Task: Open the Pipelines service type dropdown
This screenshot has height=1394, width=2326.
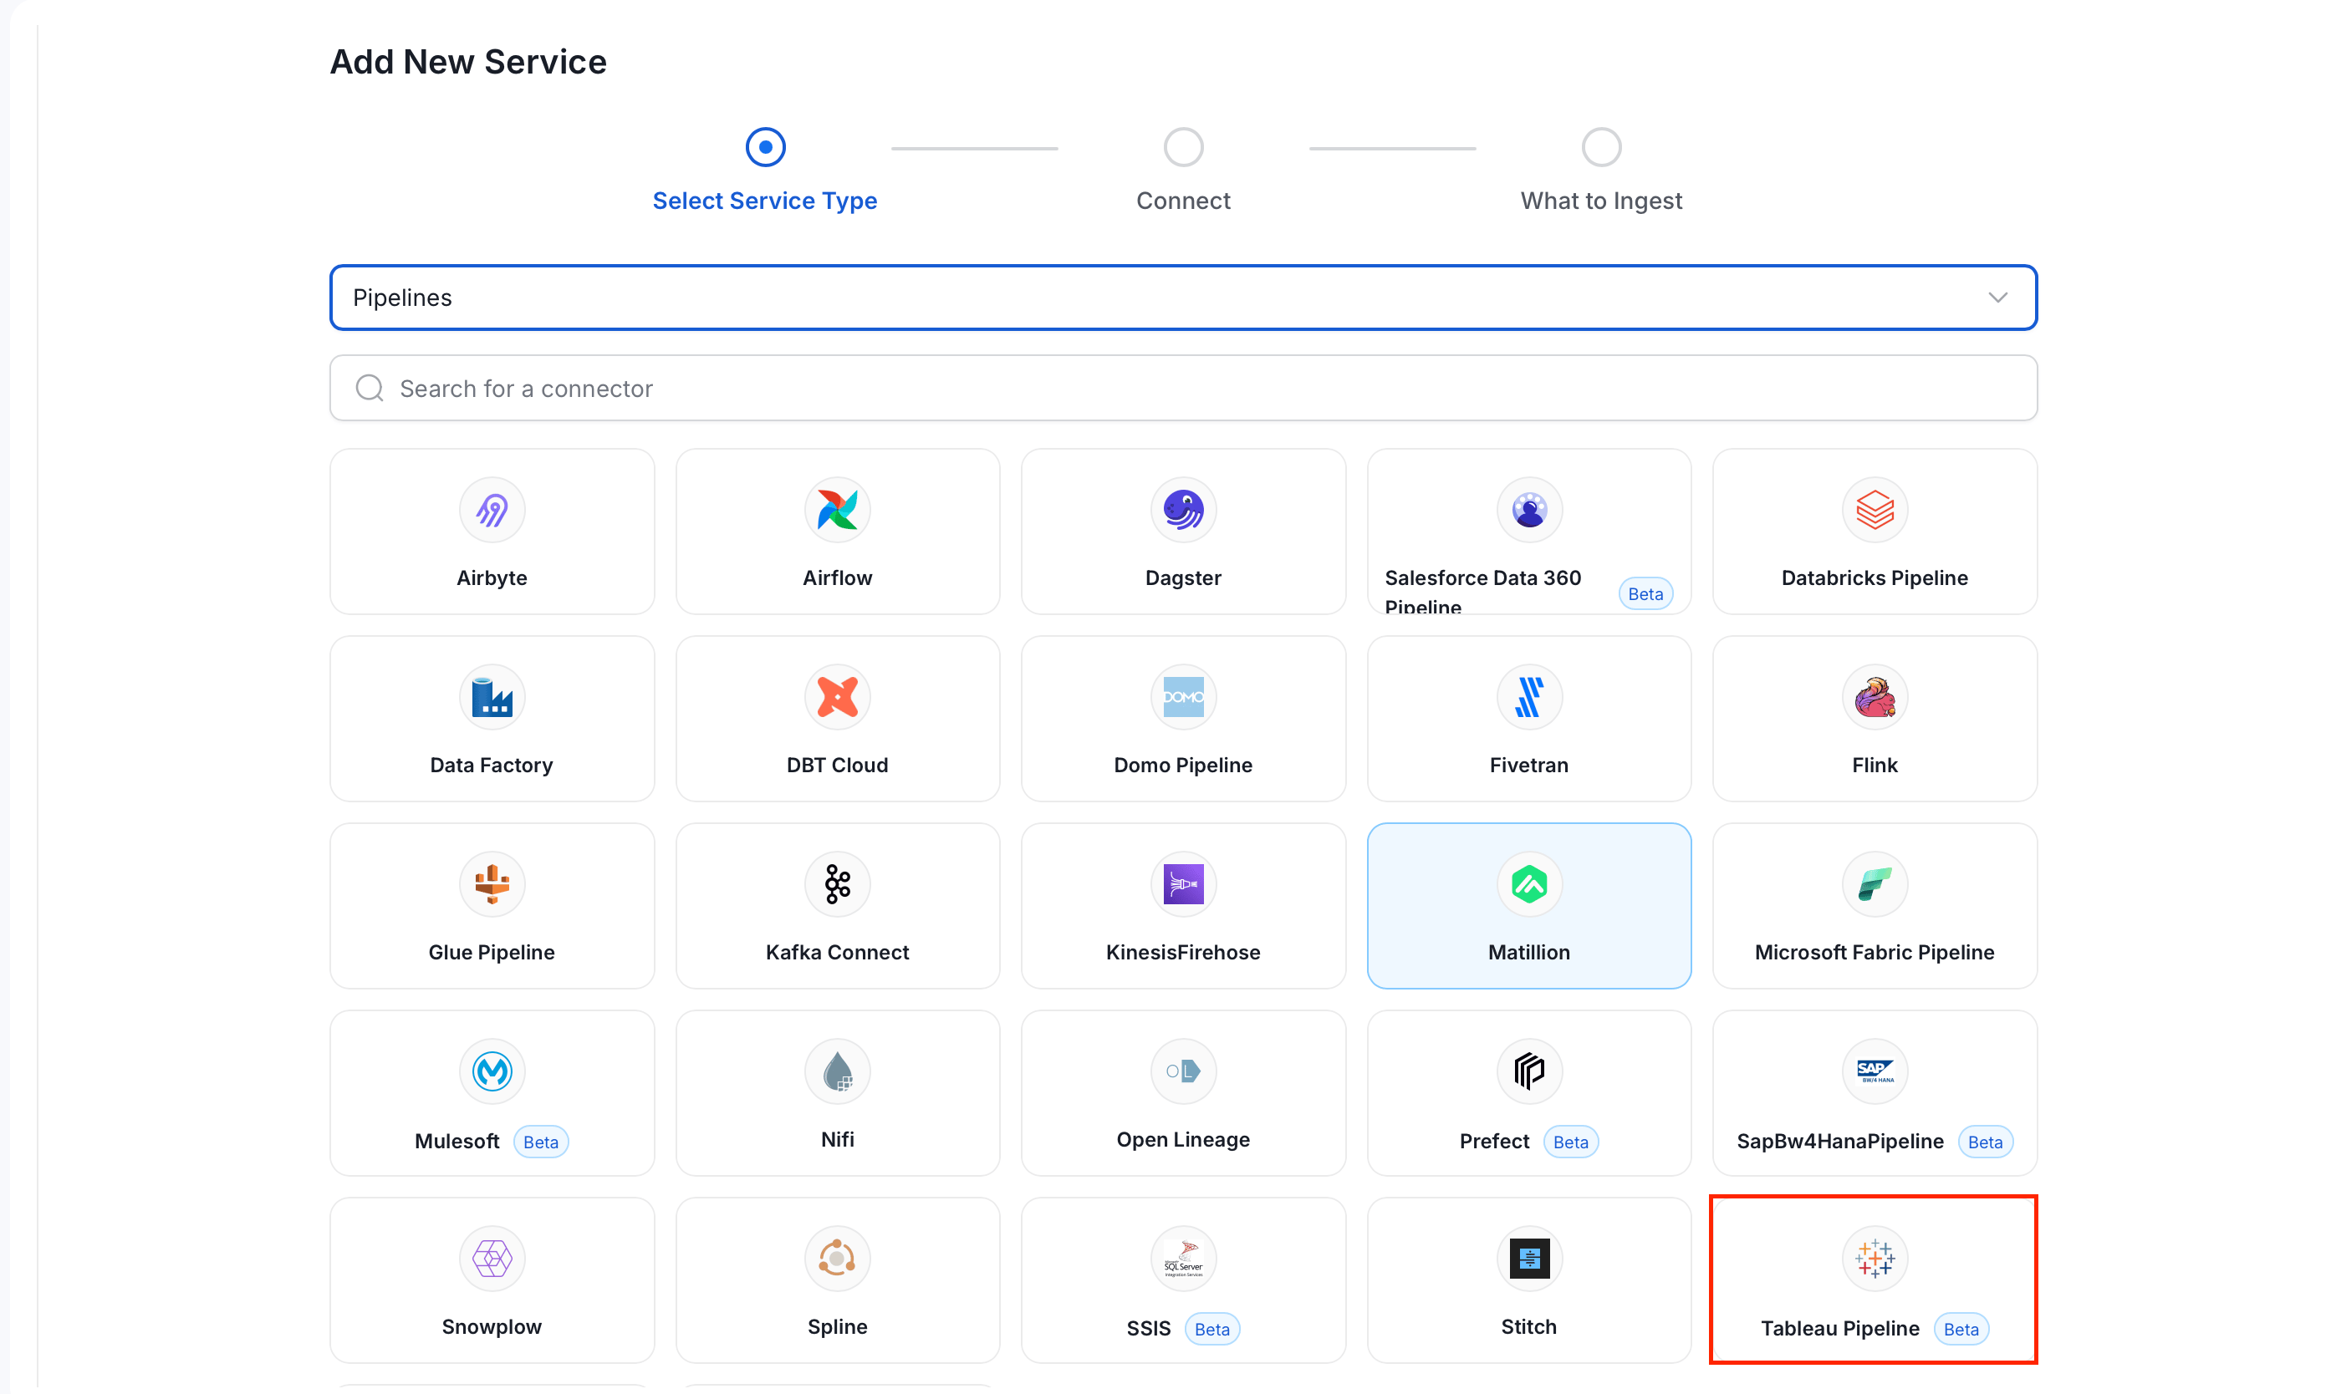Action: (1183, 298)
